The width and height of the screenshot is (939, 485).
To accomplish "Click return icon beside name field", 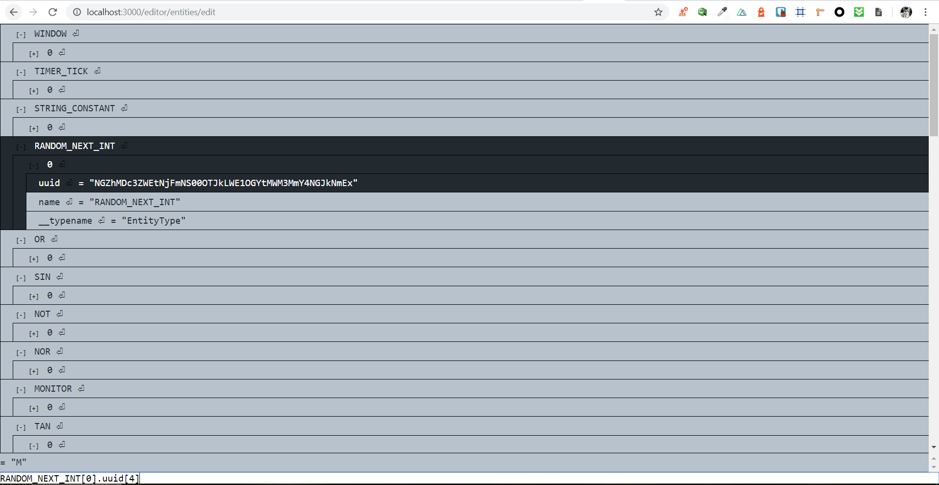I will point(69,201).
